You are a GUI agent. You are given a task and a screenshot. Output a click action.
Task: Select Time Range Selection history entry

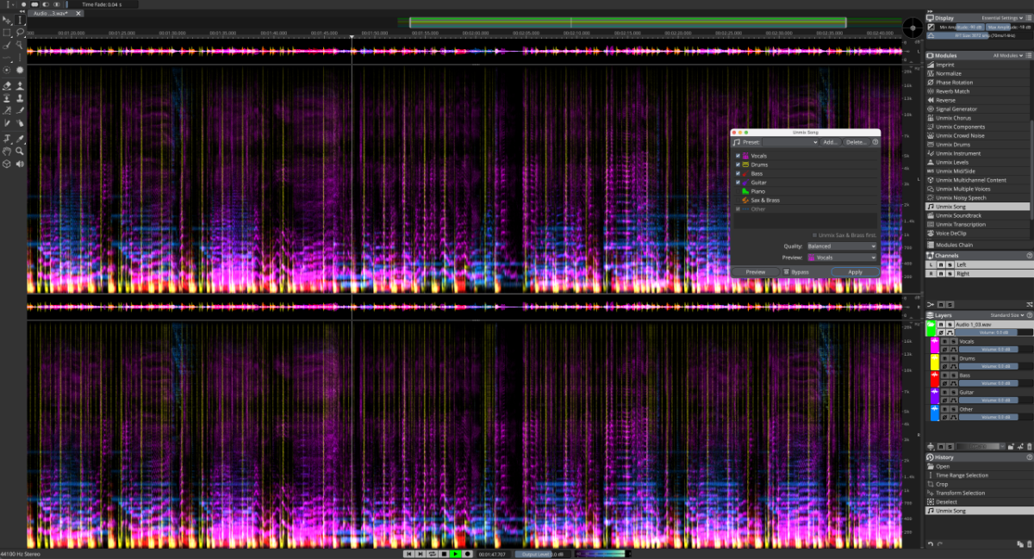point(980,475)
